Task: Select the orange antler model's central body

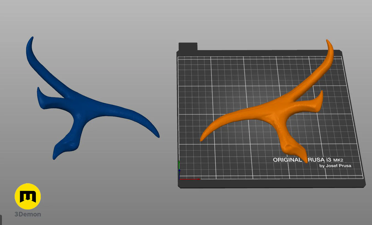Action: coord(279,110)
